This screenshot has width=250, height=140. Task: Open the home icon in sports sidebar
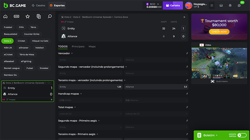[x=5, y=16]
